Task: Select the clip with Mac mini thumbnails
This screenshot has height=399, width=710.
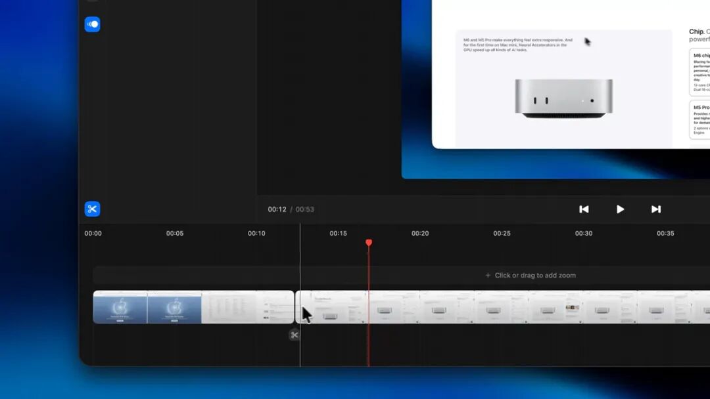Action: (x=503, y=307)
